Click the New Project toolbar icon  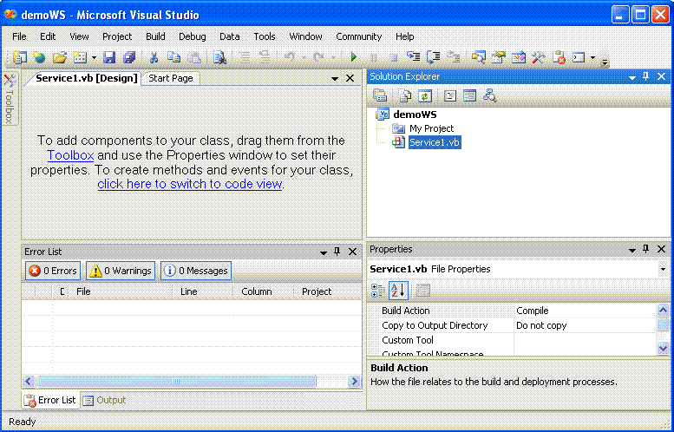[x=20, y=57]
